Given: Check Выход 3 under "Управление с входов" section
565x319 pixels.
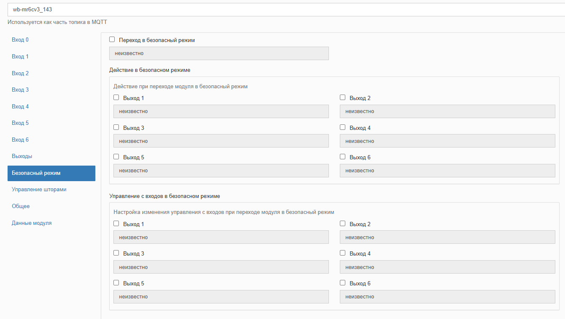Looking at the screenshot, I should [116, 253].
